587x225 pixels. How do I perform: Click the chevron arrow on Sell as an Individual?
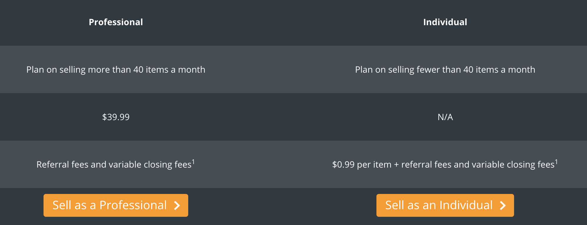(503, 205)
